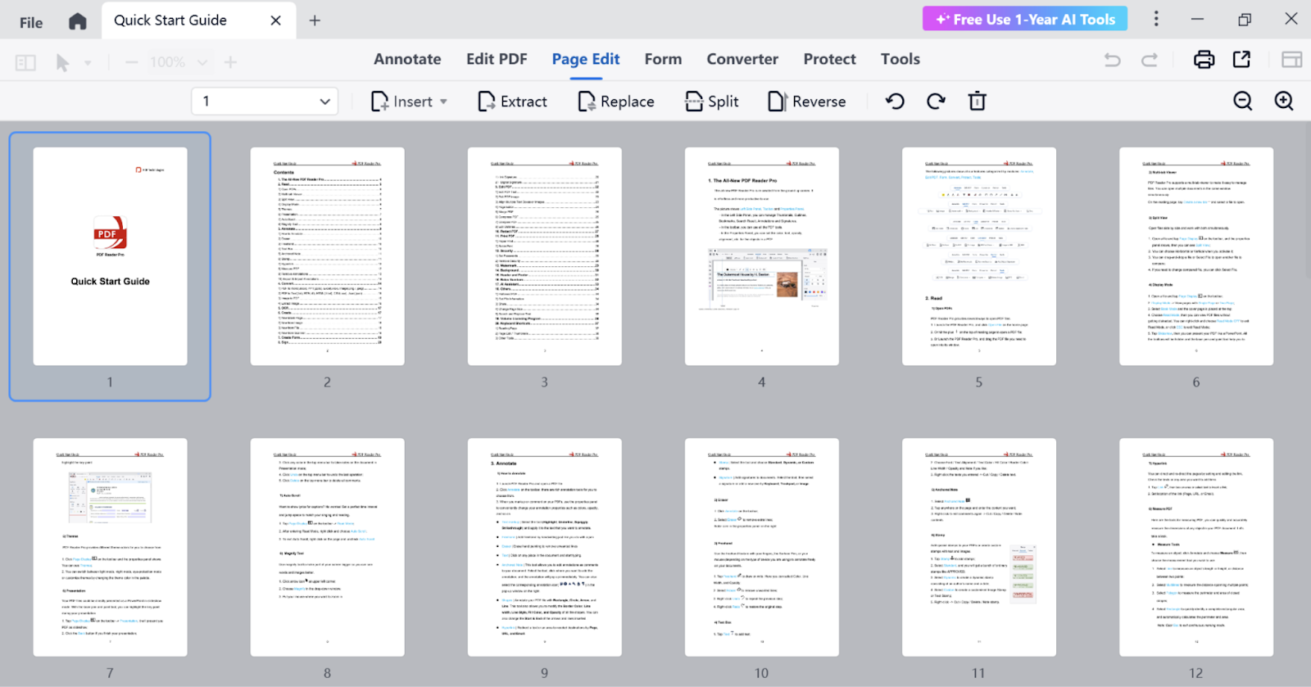The width and height of the screenshot is (1311, 687).
Task: Select the page 5 thumbnail
Action: click(978, 256)
